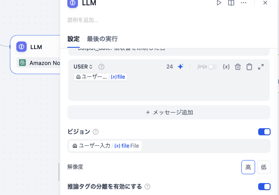Screen dimensions: 279x195
Task: Insert a variable with the {x} icon
Action: click(226, 67)
